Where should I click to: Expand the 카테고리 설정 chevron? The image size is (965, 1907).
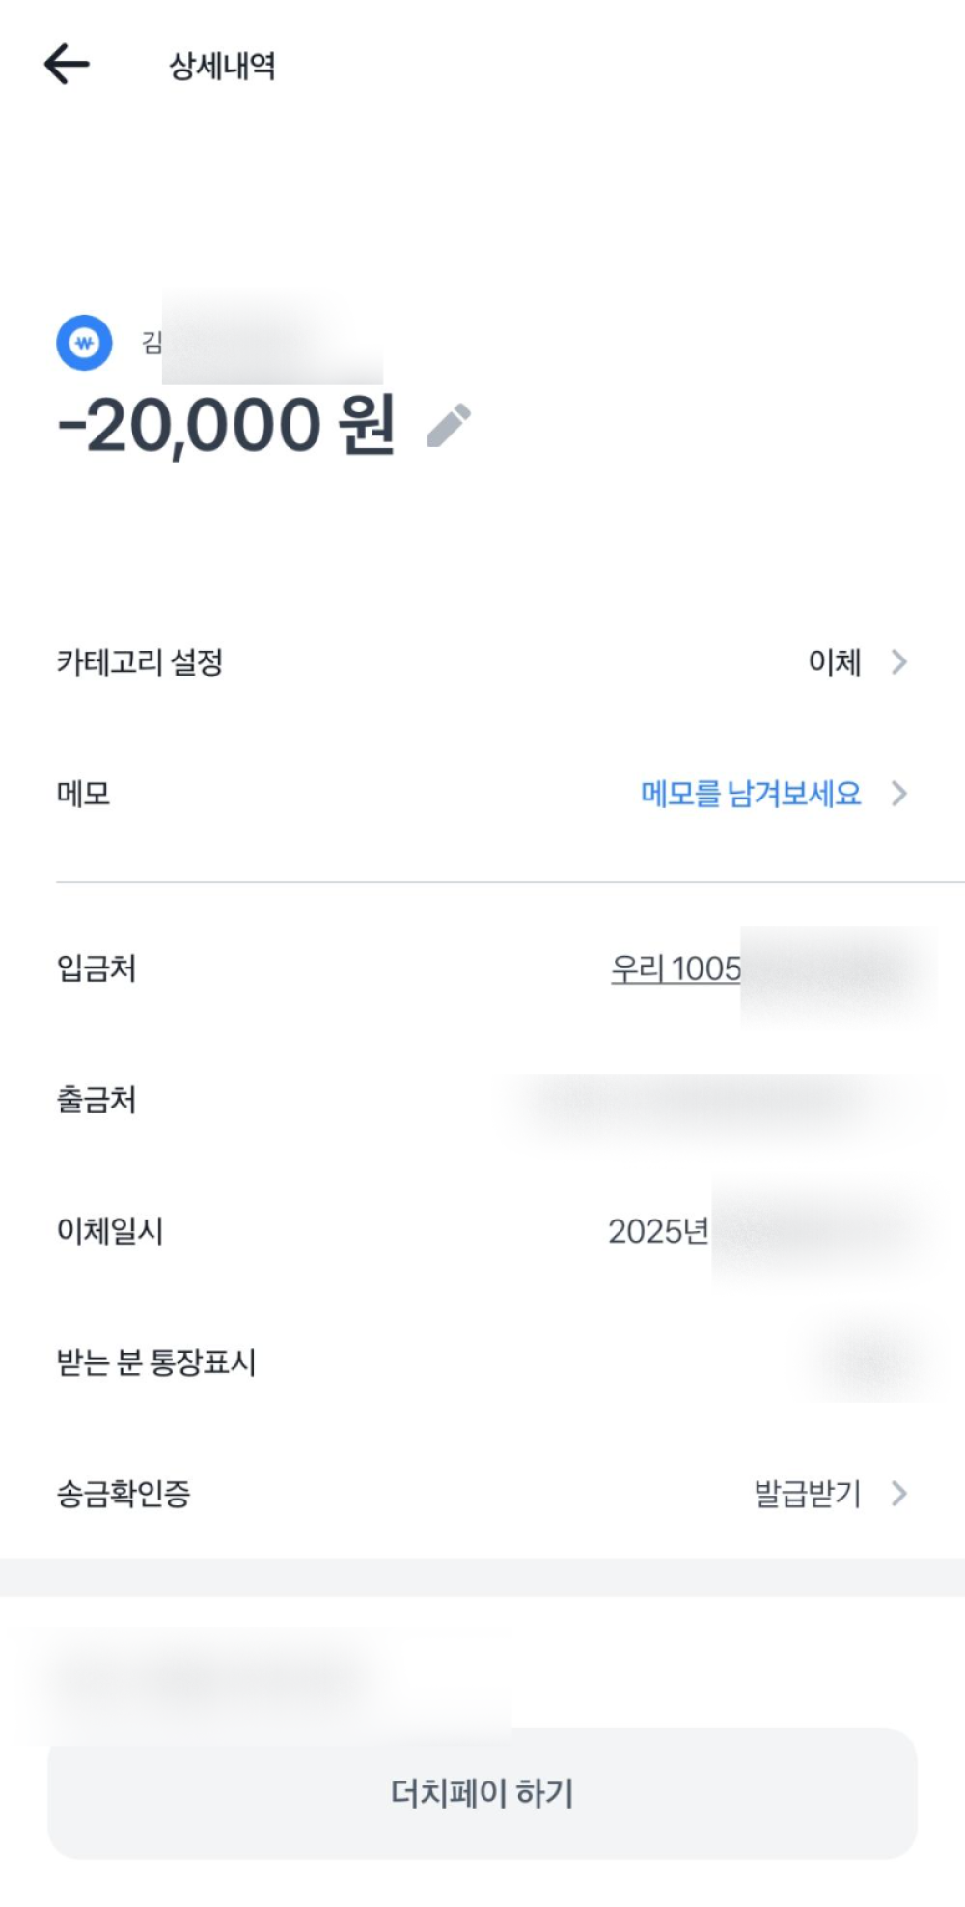[x=899, y=662]
